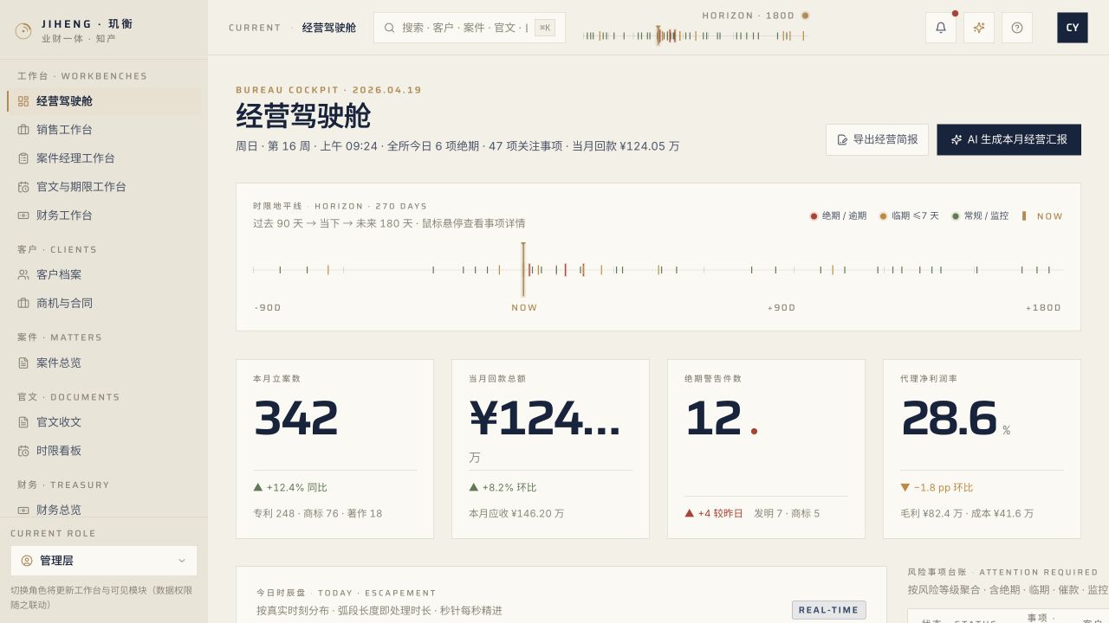This screenshot has height=623, width=1109.
Task: Open the help question-mark icon
Action: [x=1017, y=28]
